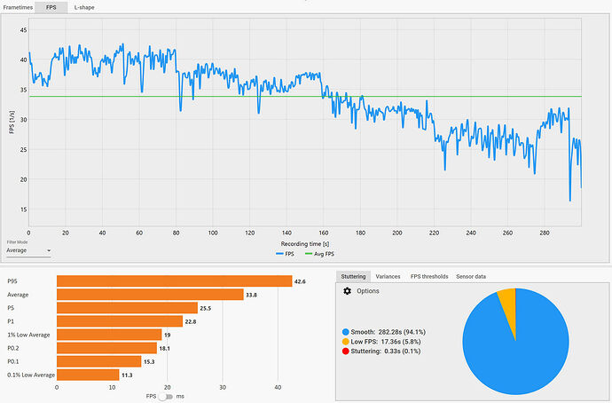Click the P95 orange bar

tap(174, 281)
